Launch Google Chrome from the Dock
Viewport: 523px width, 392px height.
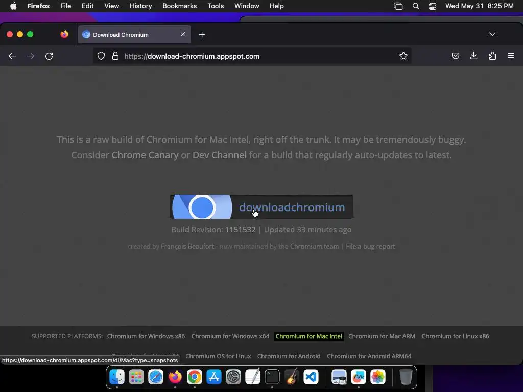[x=195, y=377]
